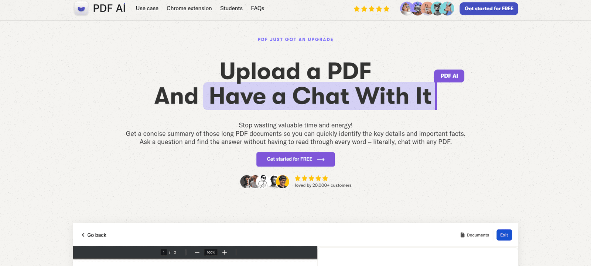This screenshot has width=591, height=266.
Task: Click the yellow-background customer avatar
Action: [x=283, y=182]
